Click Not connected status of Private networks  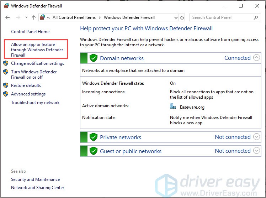[233, 137]
